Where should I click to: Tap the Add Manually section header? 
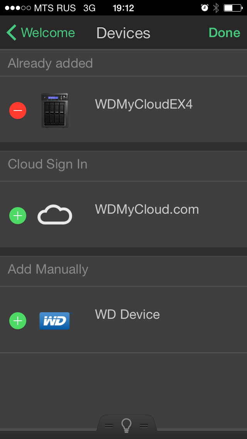pos(48,269)
